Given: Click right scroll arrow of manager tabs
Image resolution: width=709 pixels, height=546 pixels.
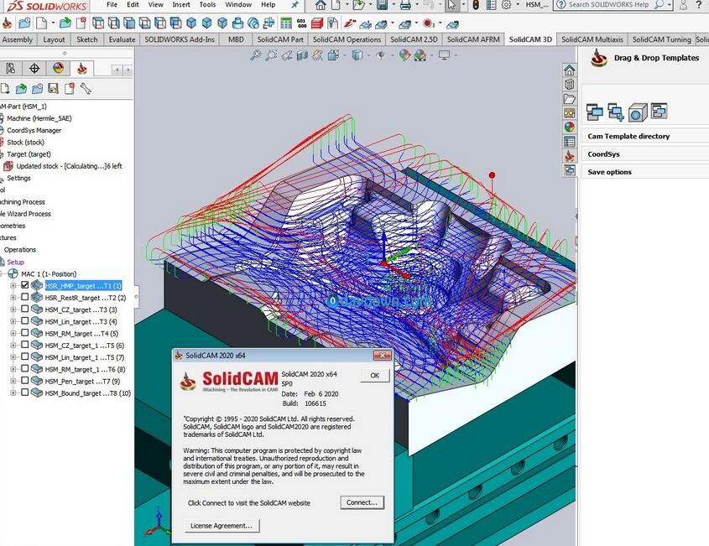Looking at the screenshot, I should (x=128, y=70).
